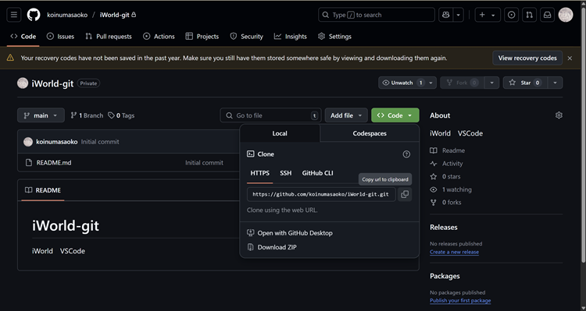Open the Actions tab
This screenshot has height=311, width=586.
coord(159,36)
